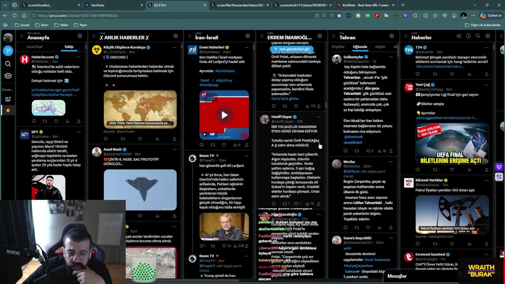Screen dimensions: 505x284
Task: Click the info icon in Haberler column header
Action: click(468, 36)
